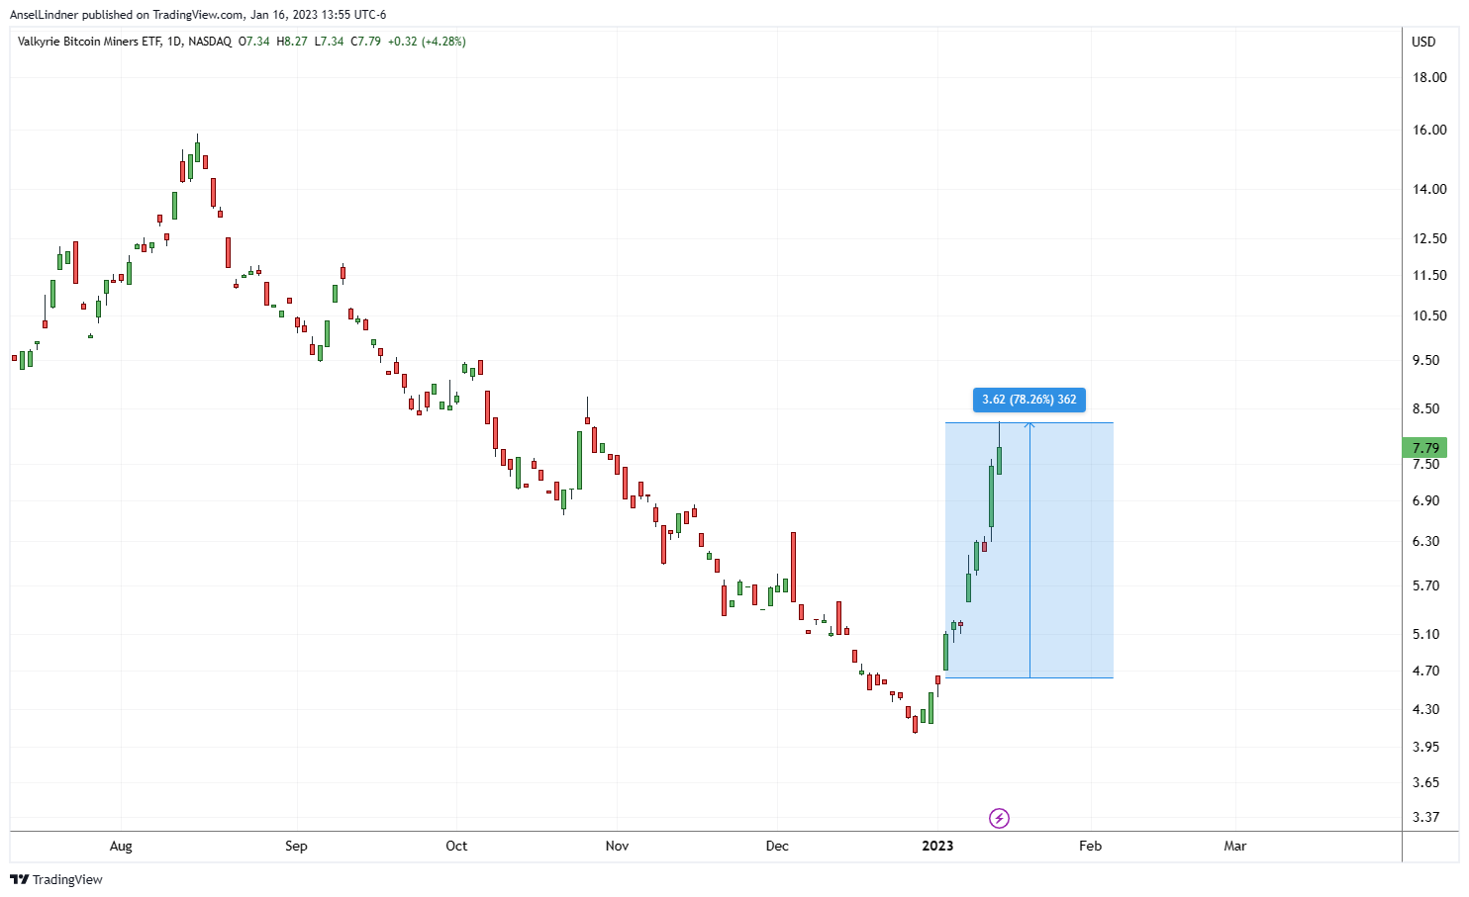
Task: Select the Oct label on time axis
Action: pyautogui.click(x=456, y=846)
